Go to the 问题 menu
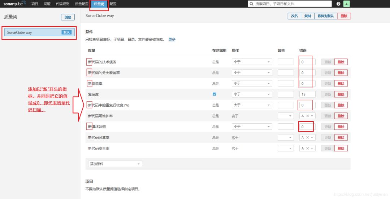This screenshot has width=390, height=199. click(47, 4)
